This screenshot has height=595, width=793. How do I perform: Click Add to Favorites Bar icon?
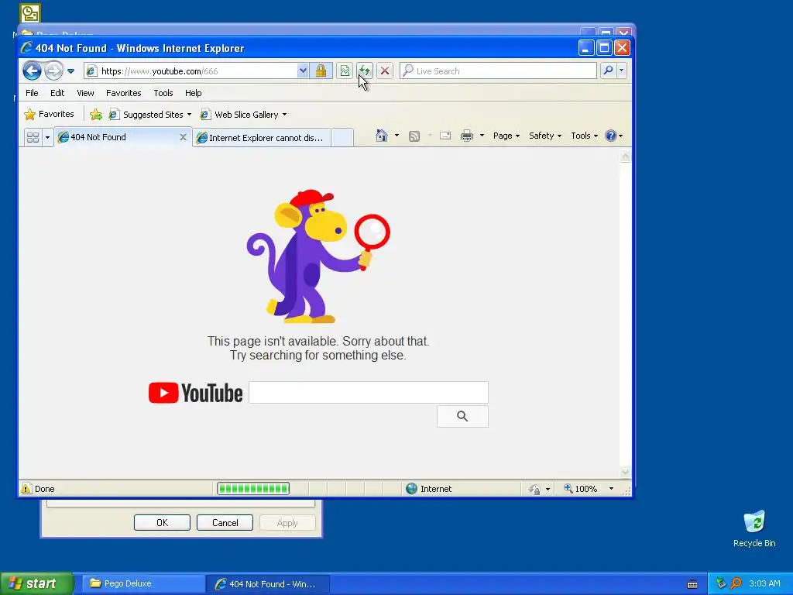click(x=95, y=115)
